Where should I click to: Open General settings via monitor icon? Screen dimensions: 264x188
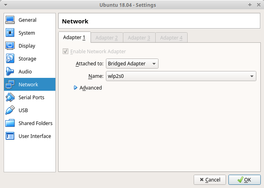(10, 20)
